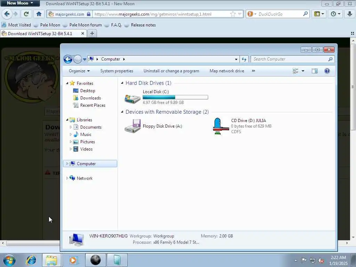Click Explorer back arrow button
The width and height of the screenshot is (356, 267).
68,59
